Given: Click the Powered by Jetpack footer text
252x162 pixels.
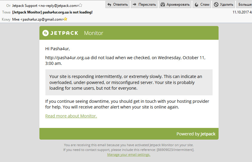Looking at the screenshot, I should click(196, 134).
